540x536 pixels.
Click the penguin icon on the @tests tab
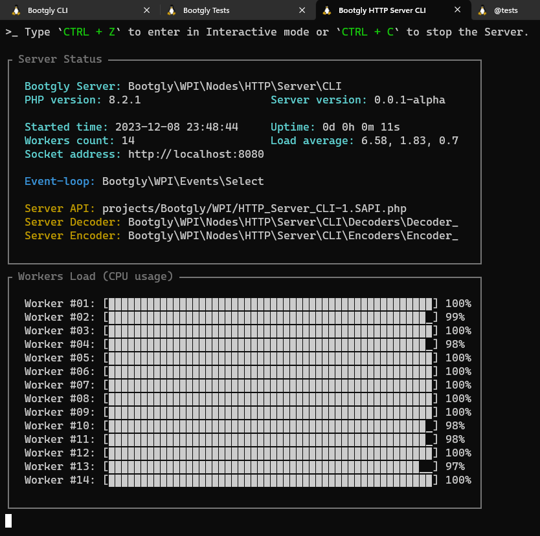482,10
